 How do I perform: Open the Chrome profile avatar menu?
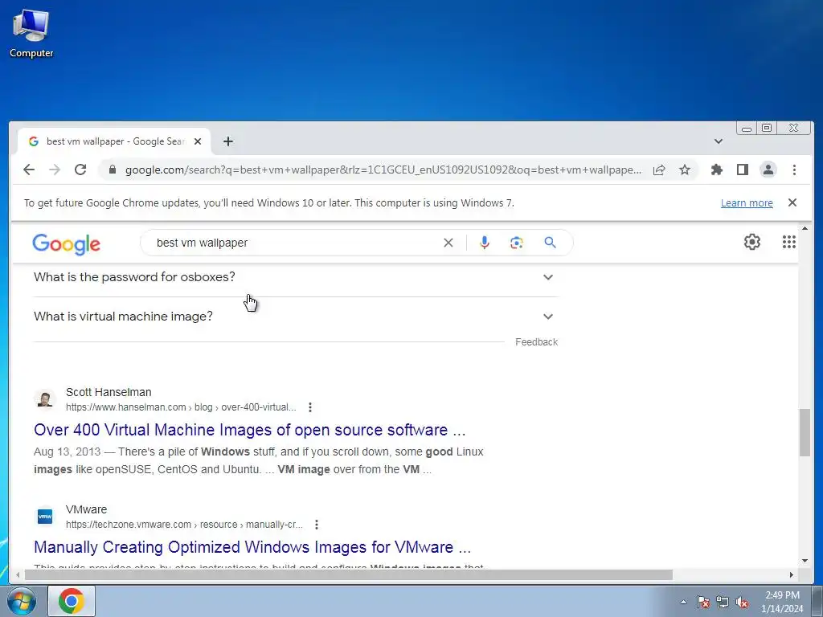click(768, 170)
